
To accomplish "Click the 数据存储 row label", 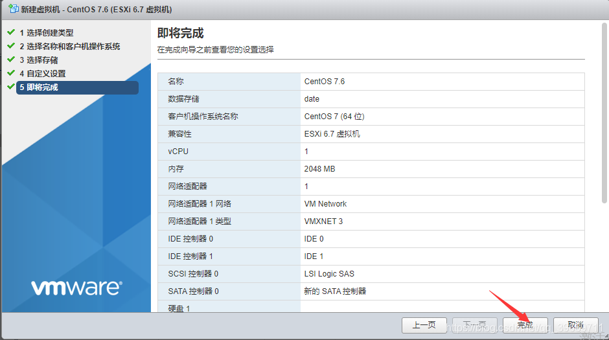I will tap(183, 99).
